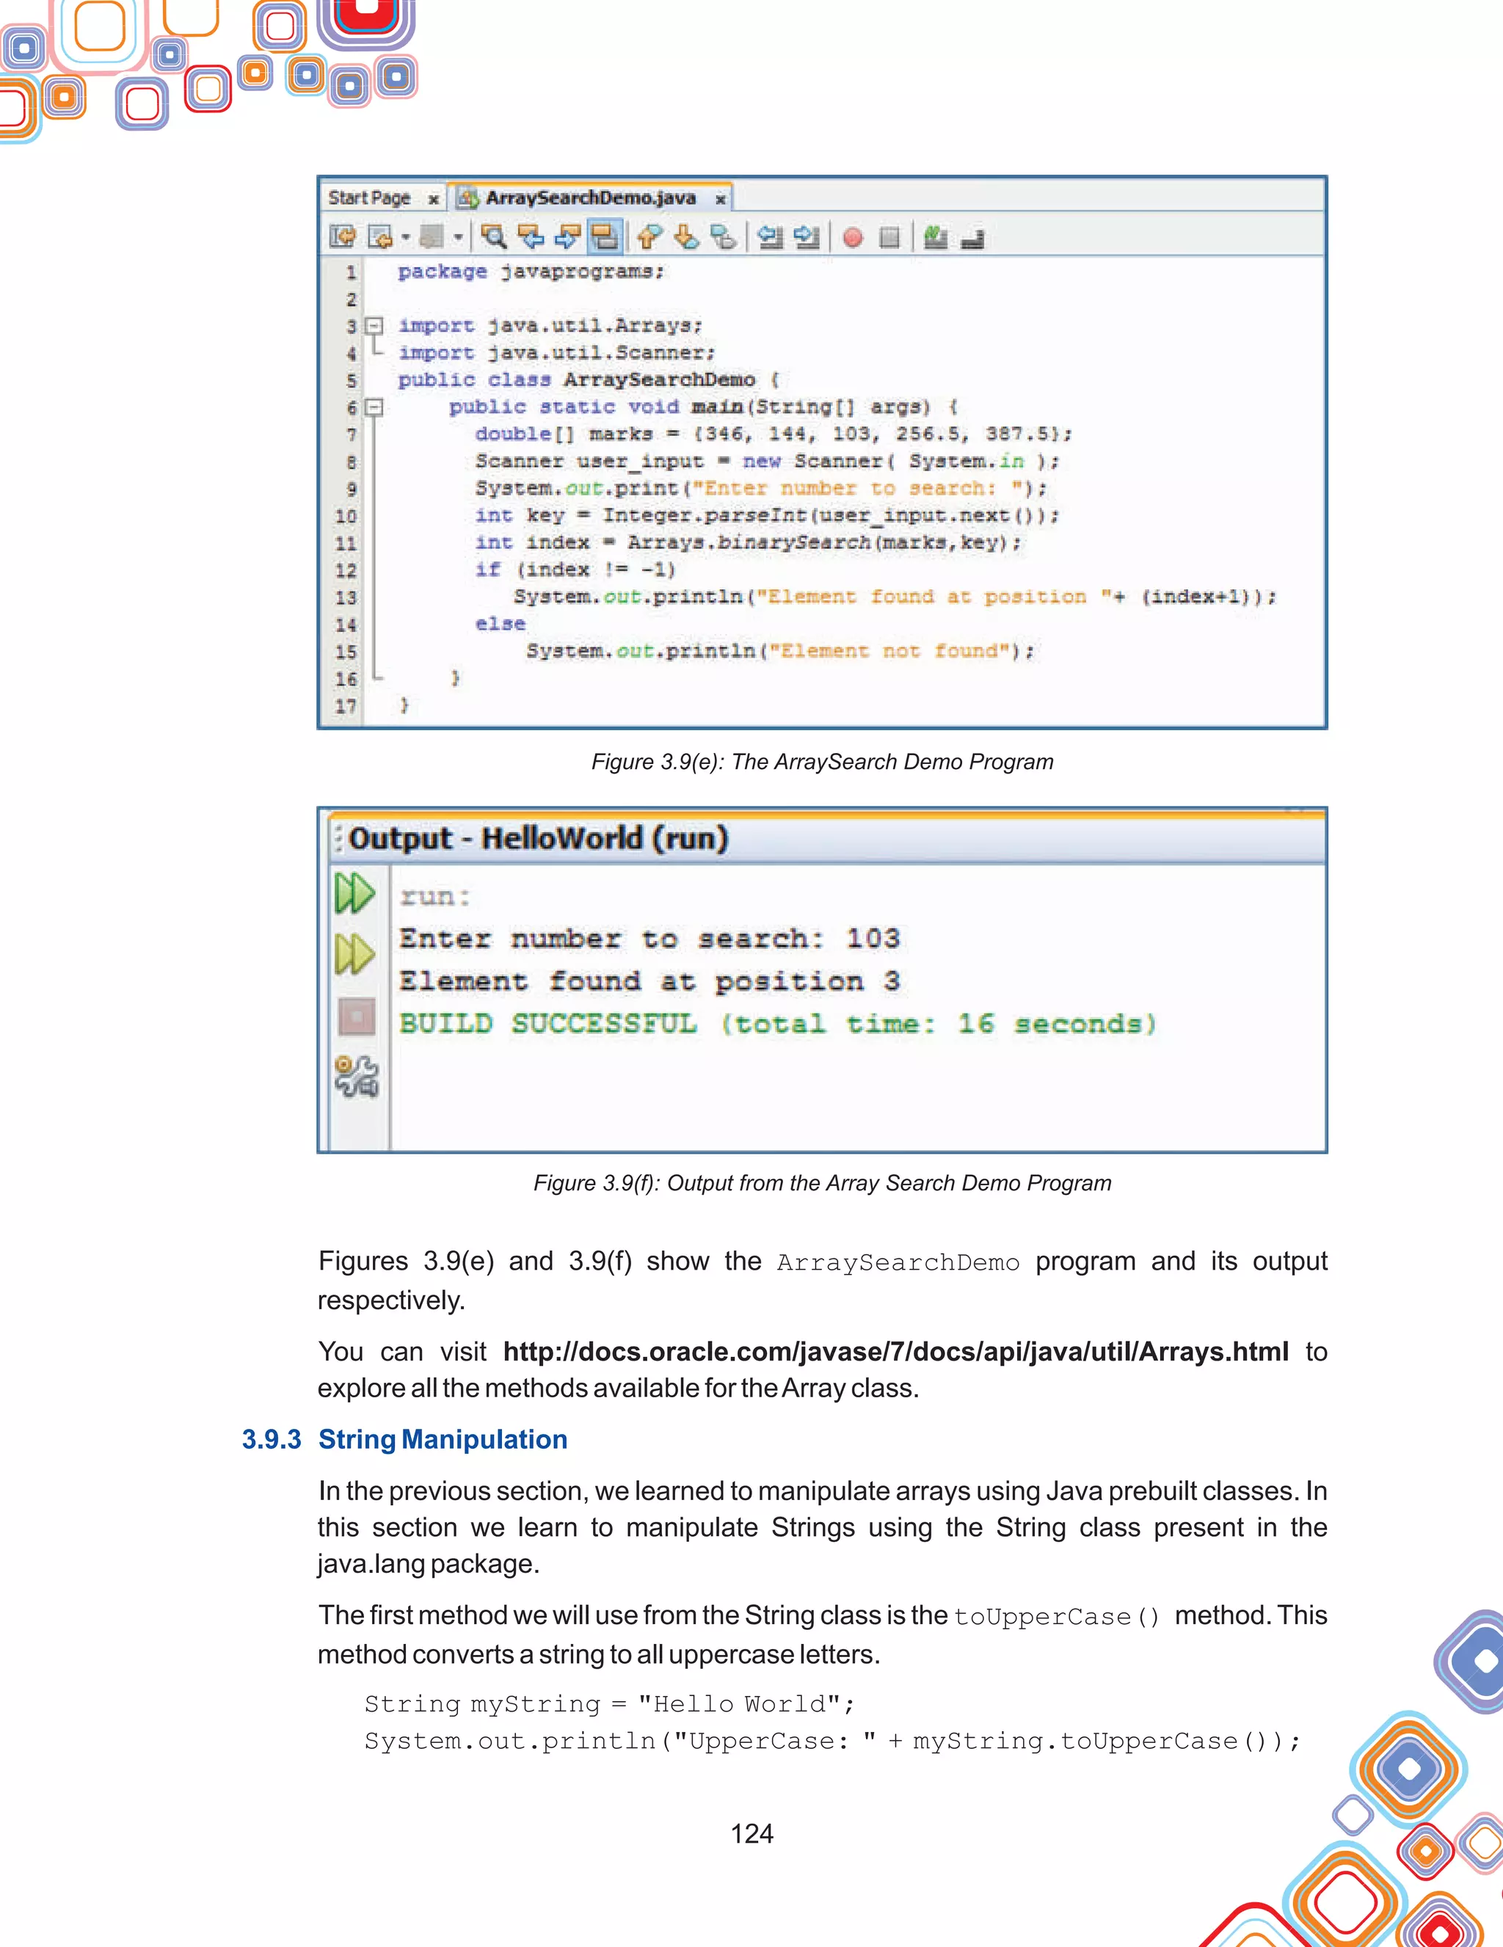Screen dimensions: 1503x1947
Task: Click the Comment lines icon
Action: click(x=935, y=237)
